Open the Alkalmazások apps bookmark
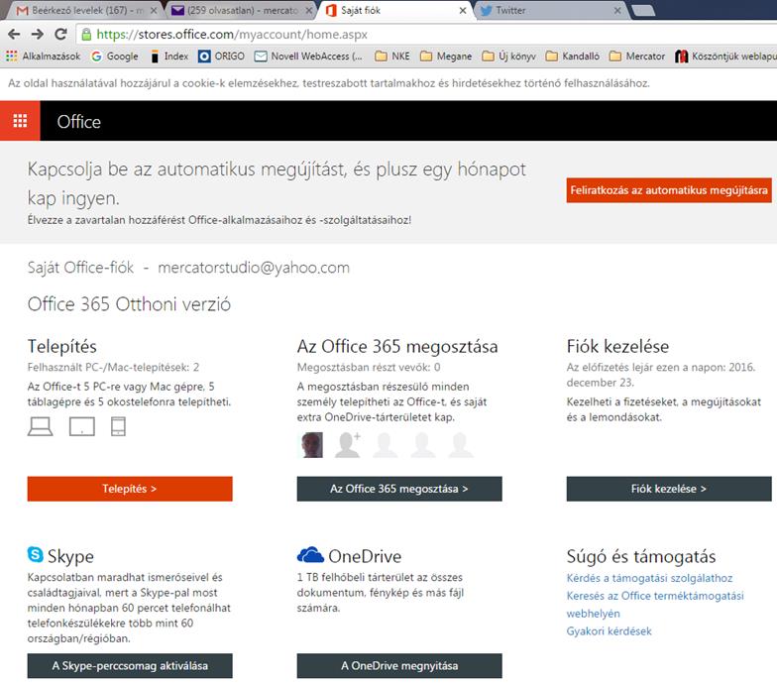This screenshot has width=777, height=683. click(x=44, y=56)
